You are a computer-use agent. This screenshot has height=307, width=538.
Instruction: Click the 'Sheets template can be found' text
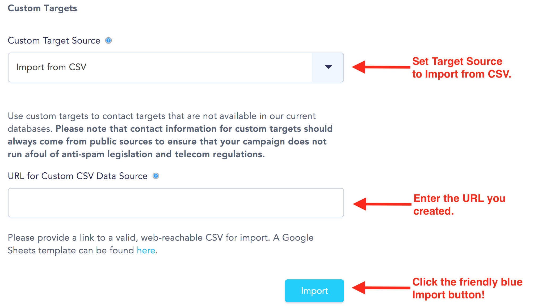(x=71, y=250)
